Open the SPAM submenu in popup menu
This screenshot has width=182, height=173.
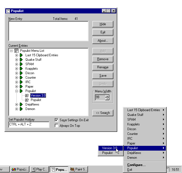145,120
